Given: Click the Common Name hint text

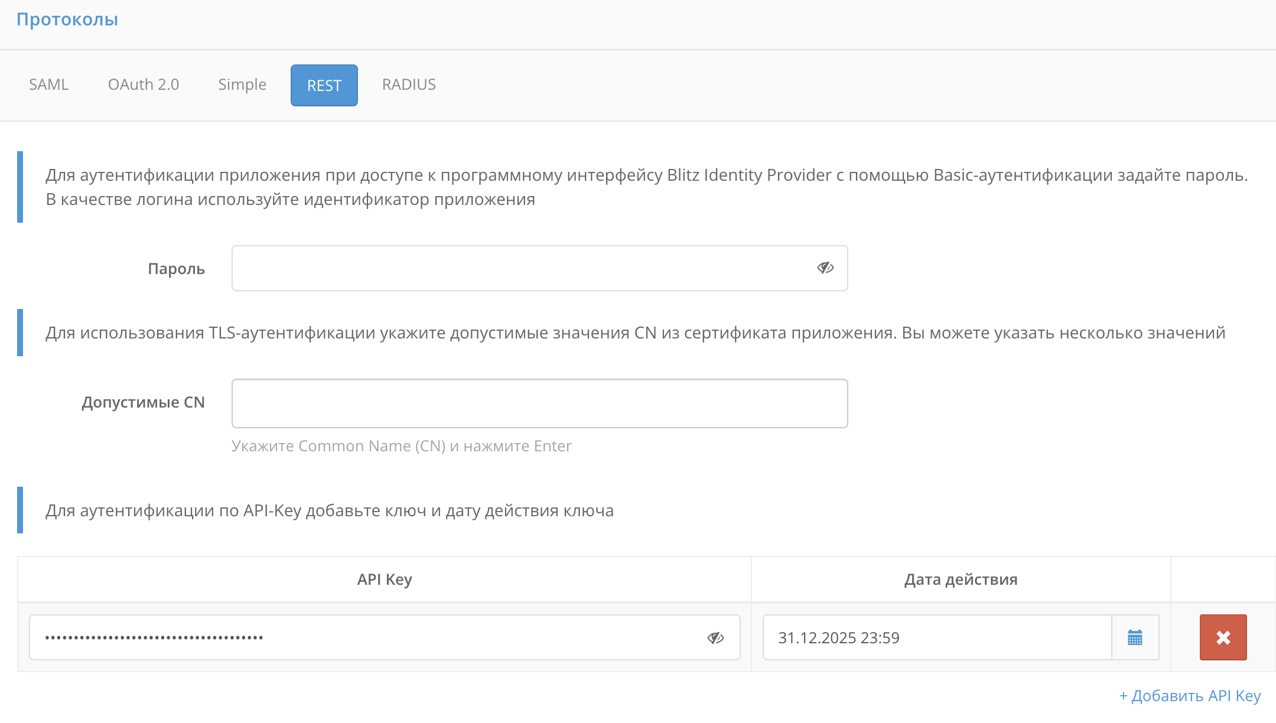Looking at the screenshot, I should pos(401,446).
